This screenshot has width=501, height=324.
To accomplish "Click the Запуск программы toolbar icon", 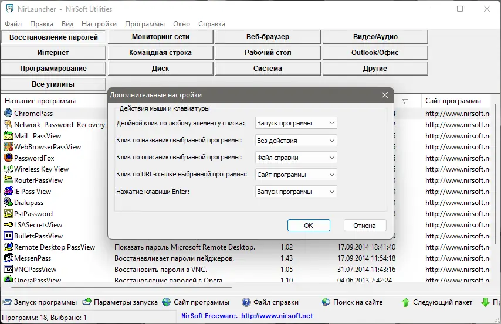I will pyautogui.click(x=7, y=302).
